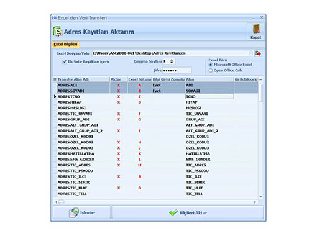The height and width of the screenshot is (236, 317).
Task: Click vertical scrollbar up arrow
Action: click(260, 79)
